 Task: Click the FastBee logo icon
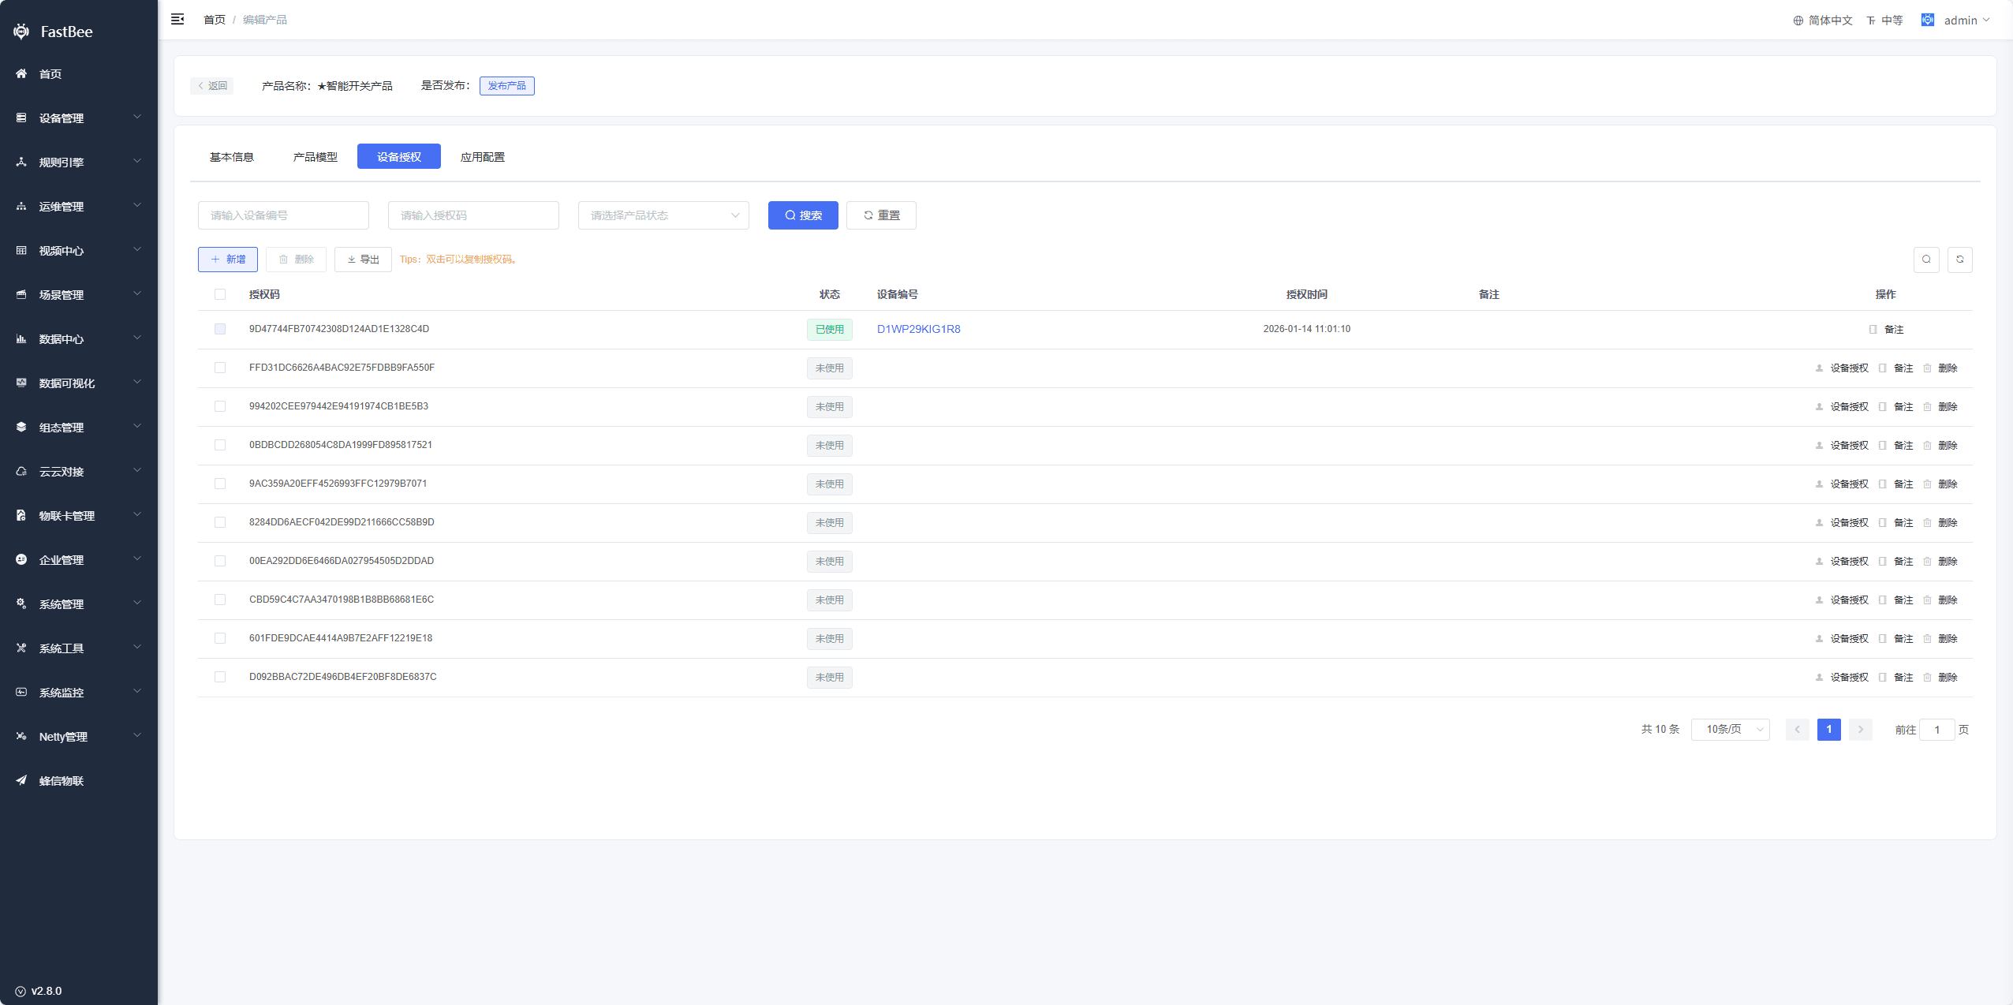point(21,32)
